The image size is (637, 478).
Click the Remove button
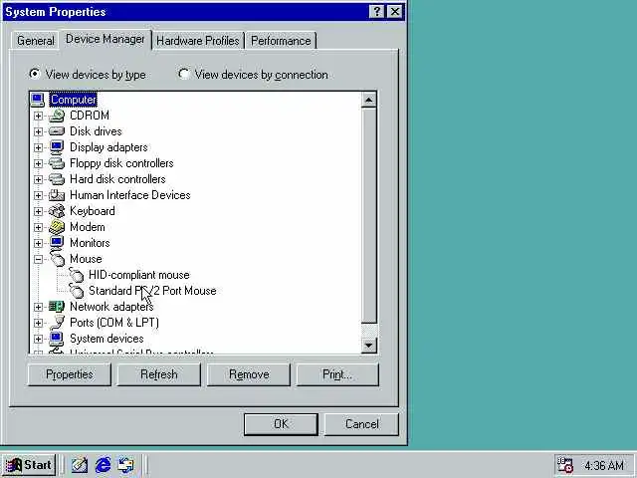(249, 374)
